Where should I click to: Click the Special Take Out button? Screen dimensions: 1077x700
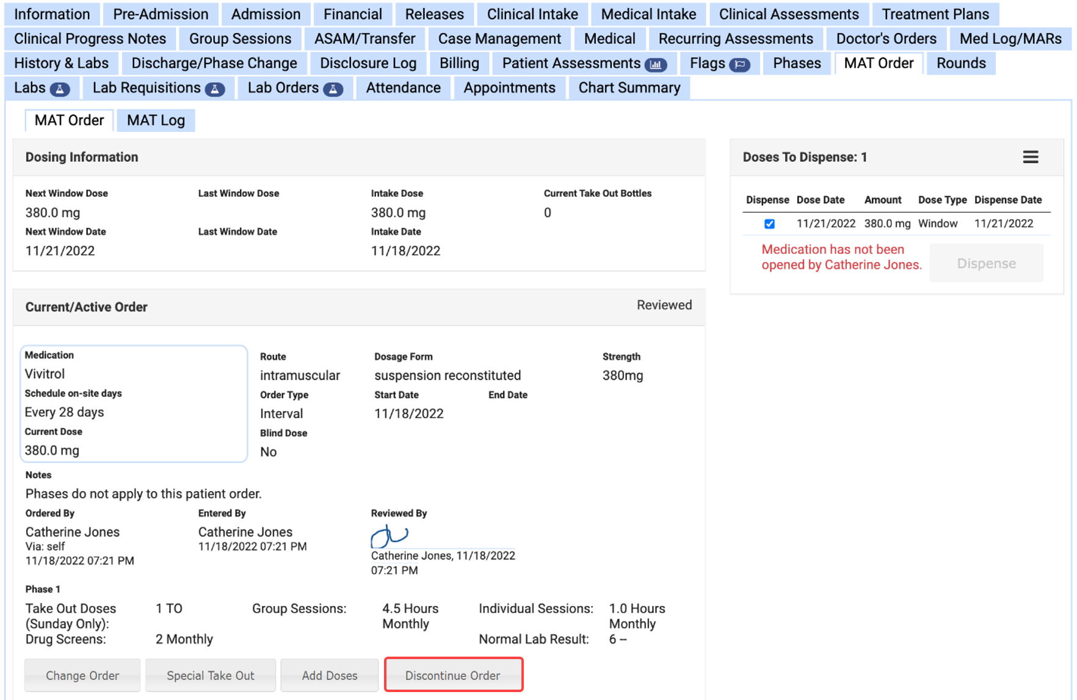(x=210, y=675)
